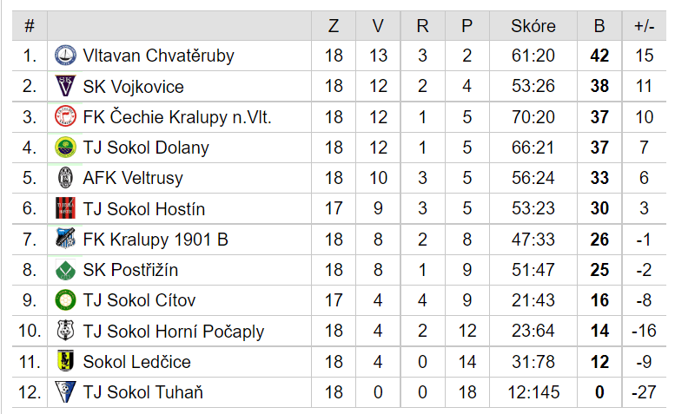Click the AFK Veltrusy badge icon
The width and height of the screenshot is (675, 414).
click(x=65, y=178)
